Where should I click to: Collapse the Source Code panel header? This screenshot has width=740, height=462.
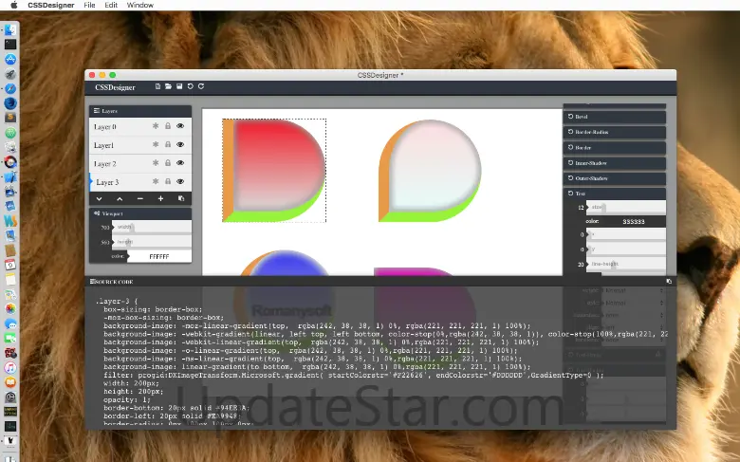380,282
